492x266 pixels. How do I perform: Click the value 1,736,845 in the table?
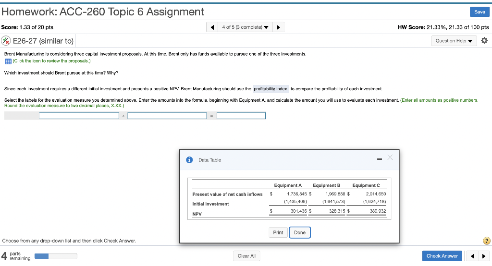(x=297, y=194)
